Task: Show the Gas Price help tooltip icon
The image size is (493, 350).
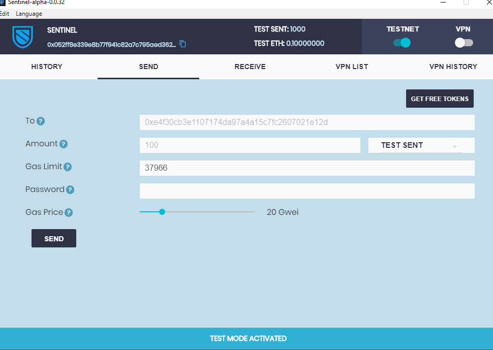Action: [69, 213]
